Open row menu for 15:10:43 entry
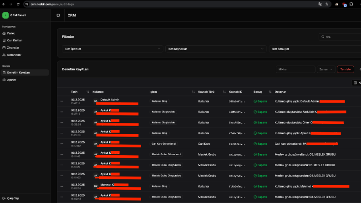The height and width of the screenshot is (203, 361). click(x=62, y=154)
